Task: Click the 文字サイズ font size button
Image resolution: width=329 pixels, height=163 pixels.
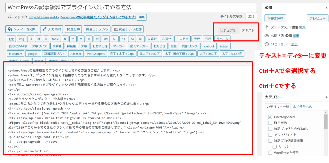Action: pyautogui.click(x=40, y=46)
